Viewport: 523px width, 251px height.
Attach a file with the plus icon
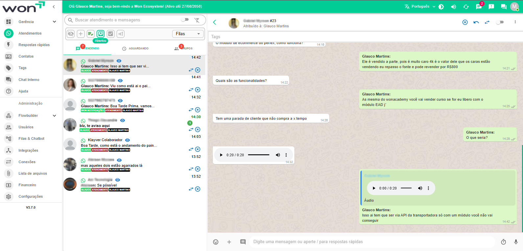click(229, 242)
